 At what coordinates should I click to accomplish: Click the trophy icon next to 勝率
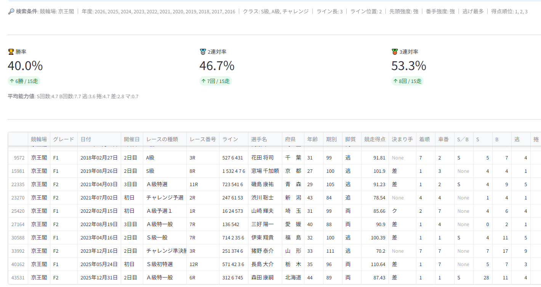[x=11, y=52]
